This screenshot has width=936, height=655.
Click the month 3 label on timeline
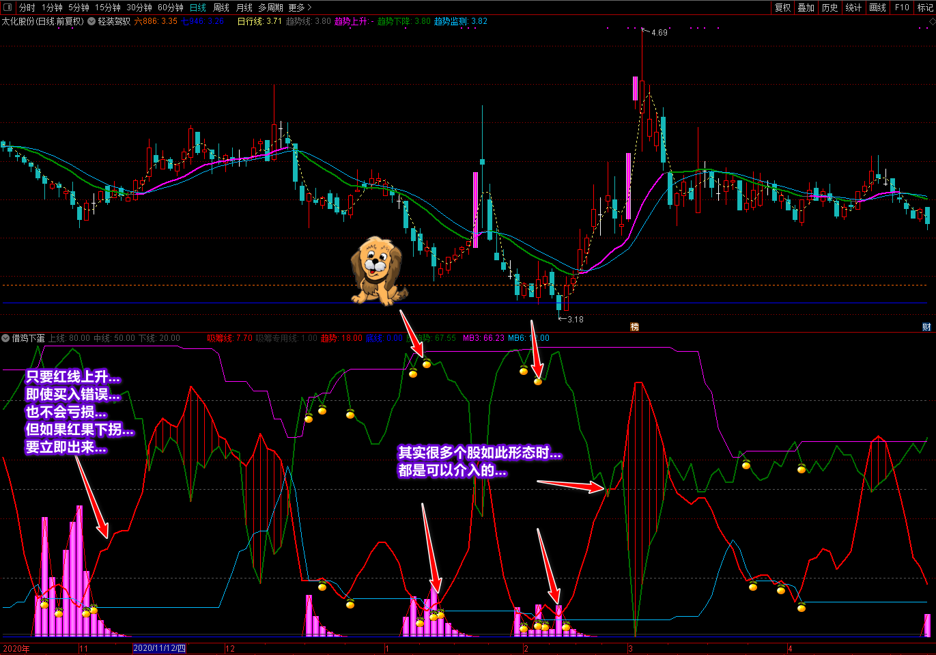(x=630, y=649)
